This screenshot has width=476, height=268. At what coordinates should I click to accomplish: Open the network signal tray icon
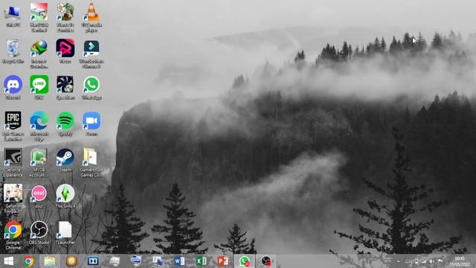tap(424, 261)
